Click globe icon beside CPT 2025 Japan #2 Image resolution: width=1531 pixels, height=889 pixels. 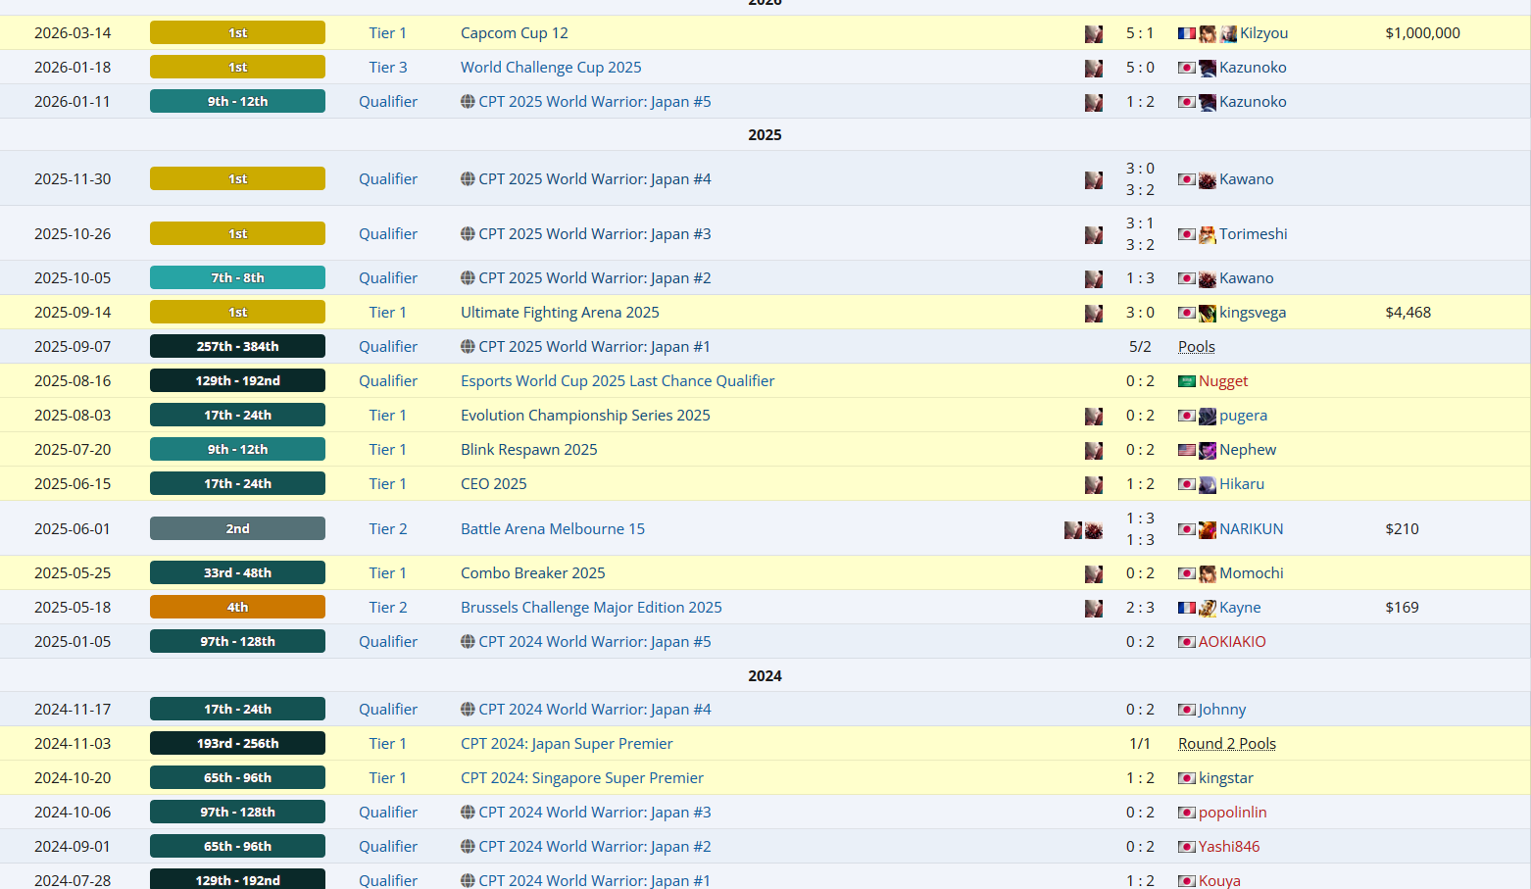(468, 278)
